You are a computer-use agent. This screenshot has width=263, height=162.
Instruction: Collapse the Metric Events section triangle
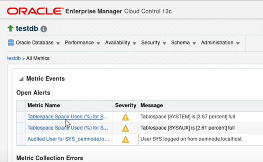tap(21, 79)
